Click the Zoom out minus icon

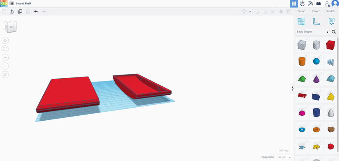(x=5, y=66)
